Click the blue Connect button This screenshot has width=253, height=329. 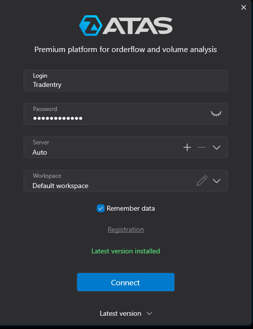tap(126, 282)
